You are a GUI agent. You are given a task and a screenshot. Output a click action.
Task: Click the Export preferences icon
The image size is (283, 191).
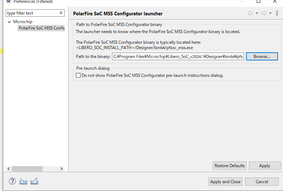coord(34,181)
